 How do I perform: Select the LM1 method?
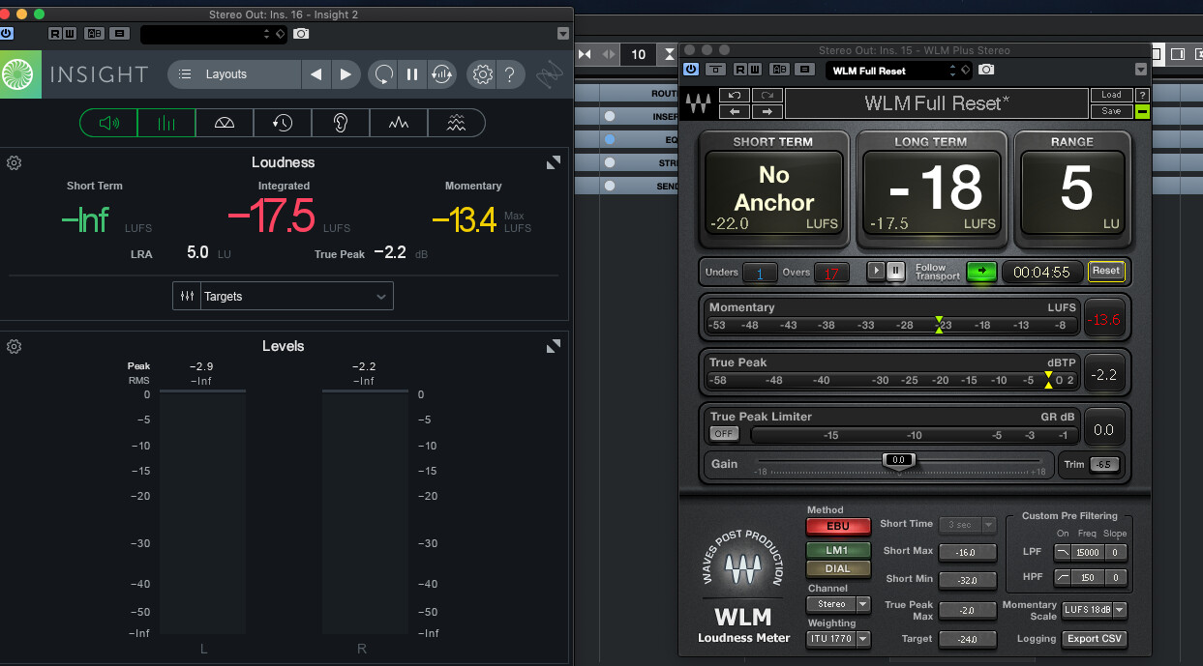(837, 550)
